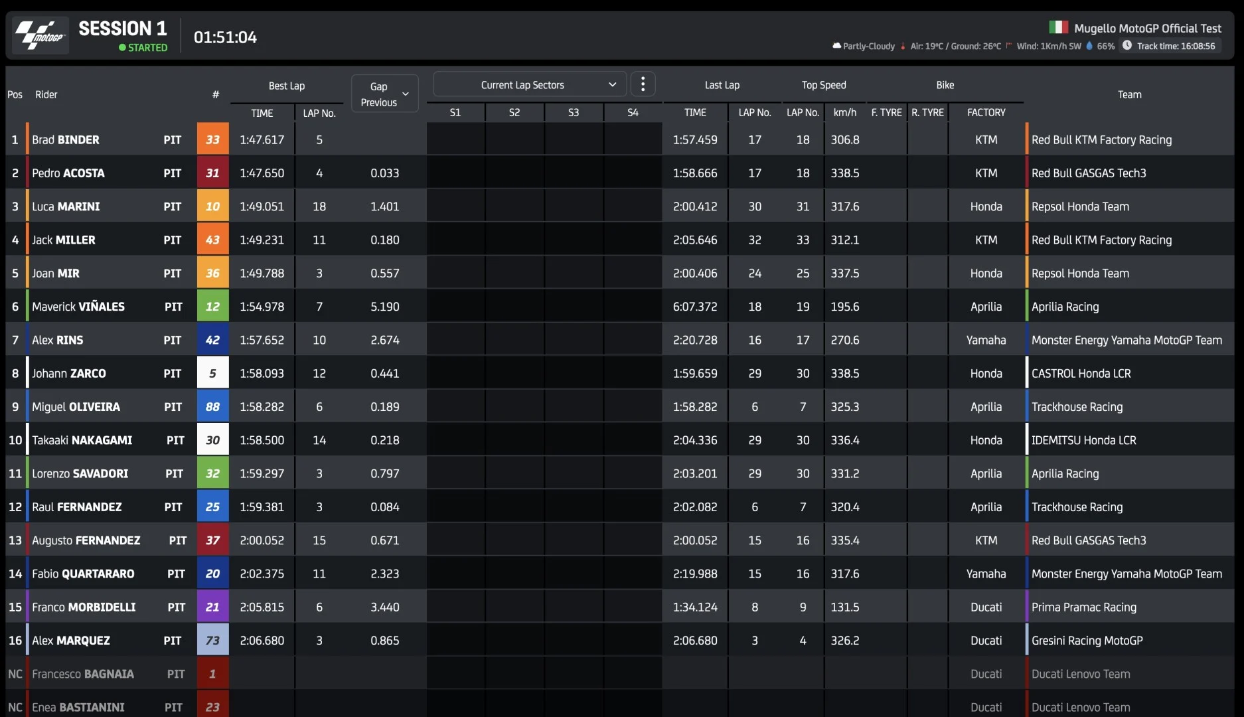Select rider Raul FERNANDEZ

click(x=77, y=507)
